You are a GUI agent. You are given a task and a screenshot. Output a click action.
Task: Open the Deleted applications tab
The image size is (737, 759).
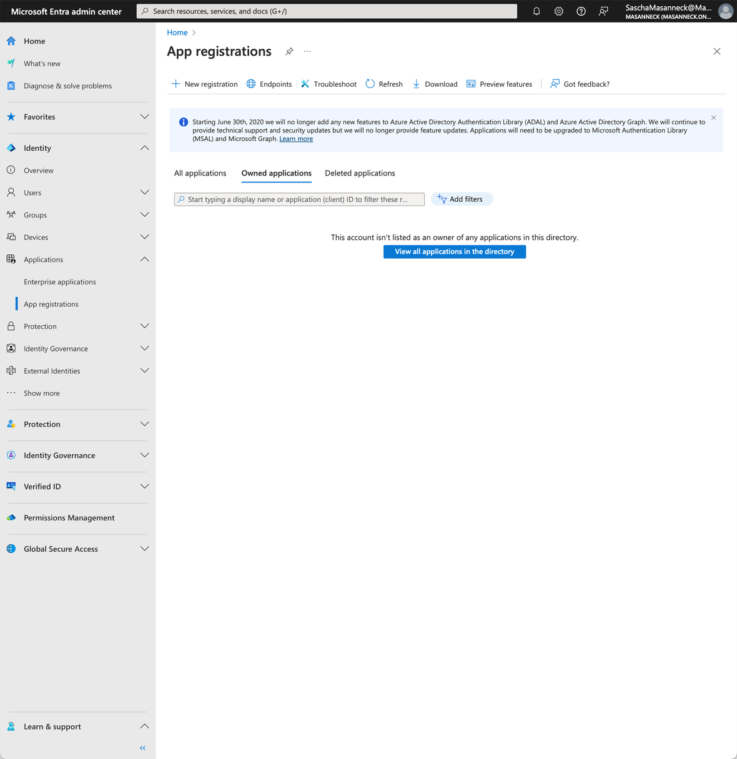coord(360,173)
